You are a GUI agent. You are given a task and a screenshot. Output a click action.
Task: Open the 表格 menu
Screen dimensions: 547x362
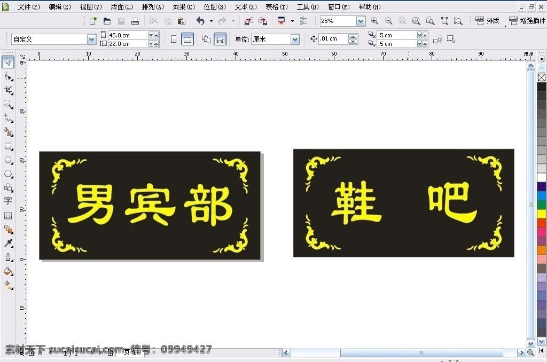[x=277, y=7]
